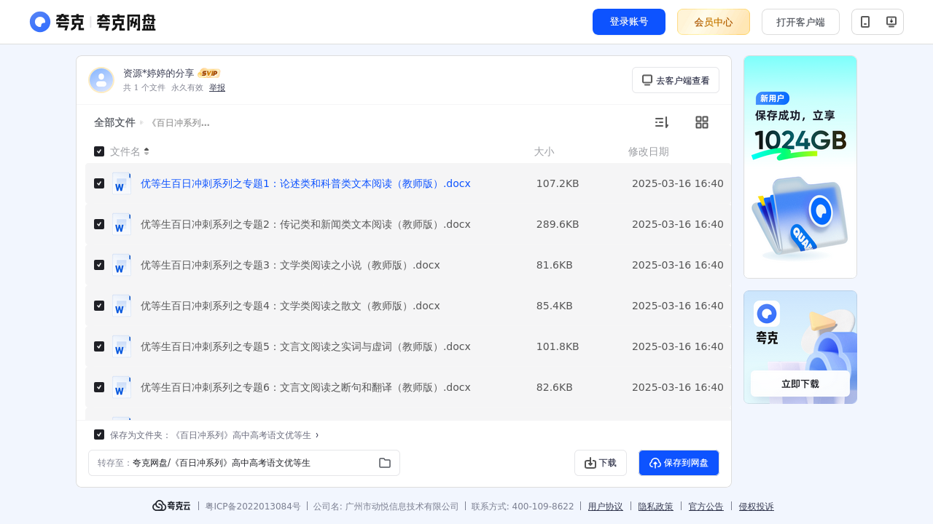Image resolution: width=933 pixels, height=524 pixels.
Task: Click the 大小 column header
Action: point(544,151)
